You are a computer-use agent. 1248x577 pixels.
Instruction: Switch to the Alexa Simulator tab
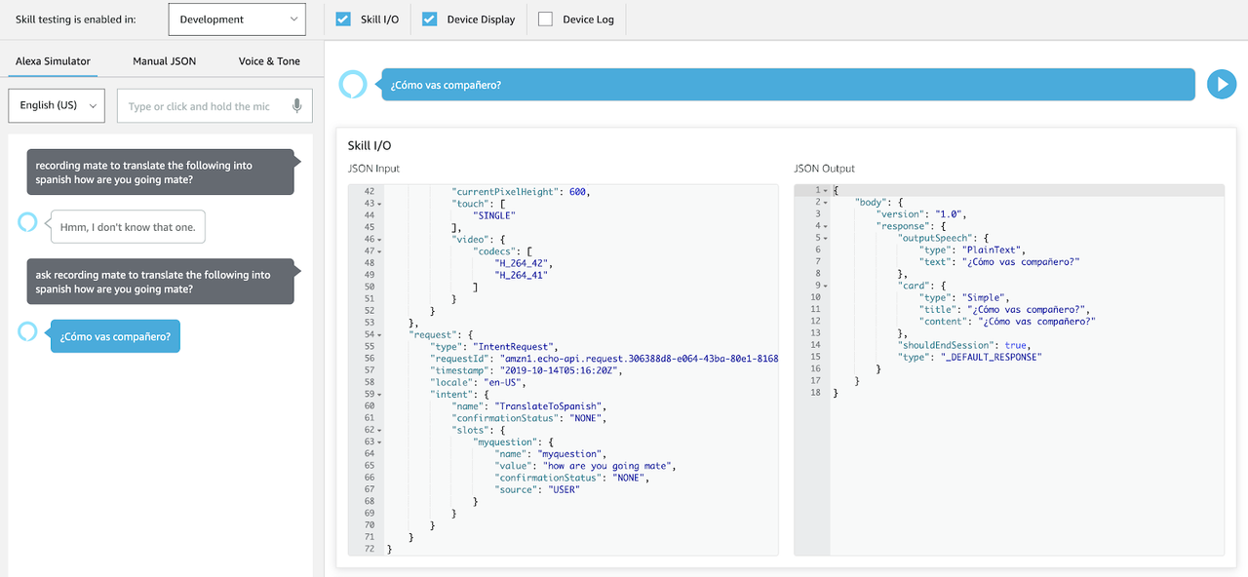click(x=53, y=60)
